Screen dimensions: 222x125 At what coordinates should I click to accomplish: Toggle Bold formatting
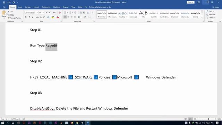point(26,17)
